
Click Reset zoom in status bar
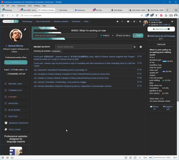145,158
